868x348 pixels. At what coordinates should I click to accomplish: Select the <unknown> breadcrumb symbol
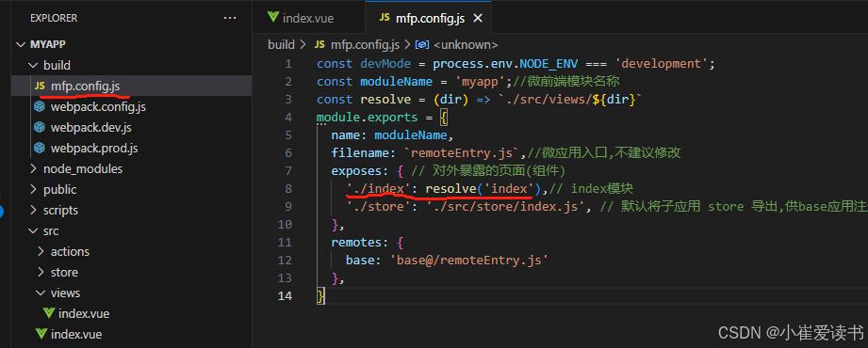[x=467, y=44]
